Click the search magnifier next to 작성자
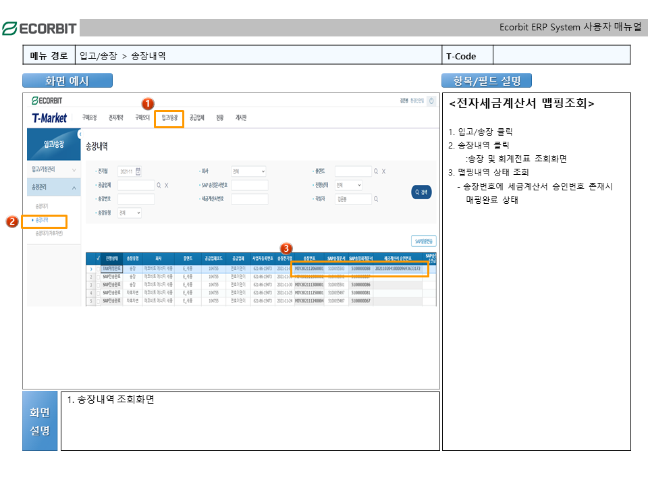Screen dimensions: 648x486 (376, 199)
